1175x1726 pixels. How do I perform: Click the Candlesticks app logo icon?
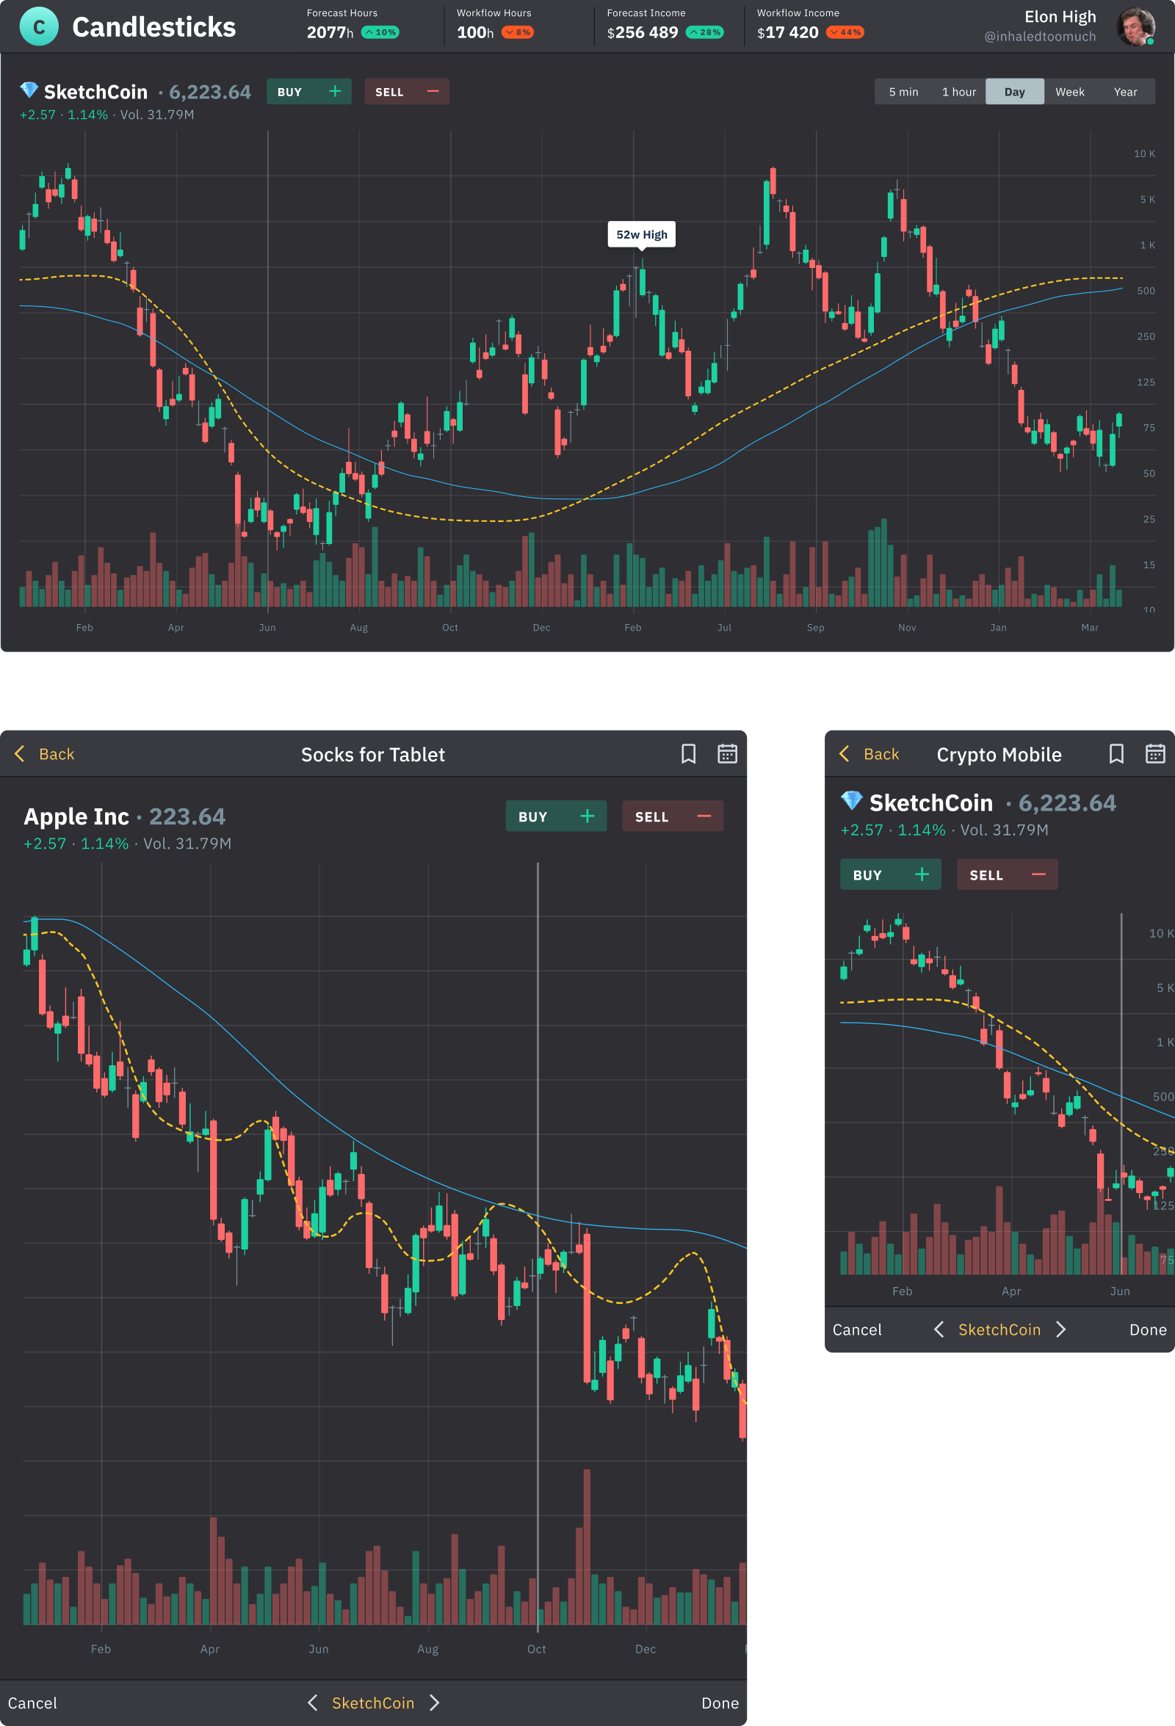[x=39, y=26]
